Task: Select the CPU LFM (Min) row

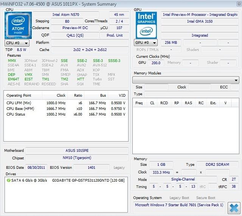Action: coord(66,103)
